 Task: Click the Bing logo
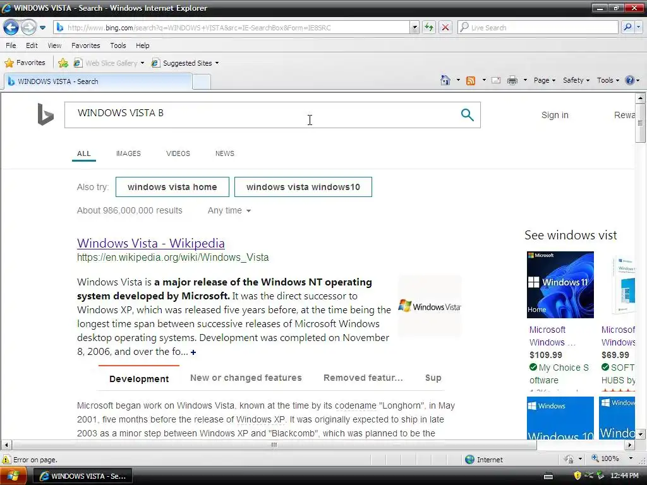[45, 114]
